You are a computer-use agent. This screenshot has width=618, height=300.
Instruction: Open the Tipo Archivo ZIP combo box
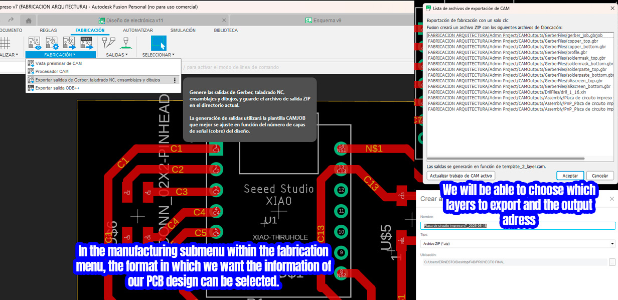[x=518, y=244]
